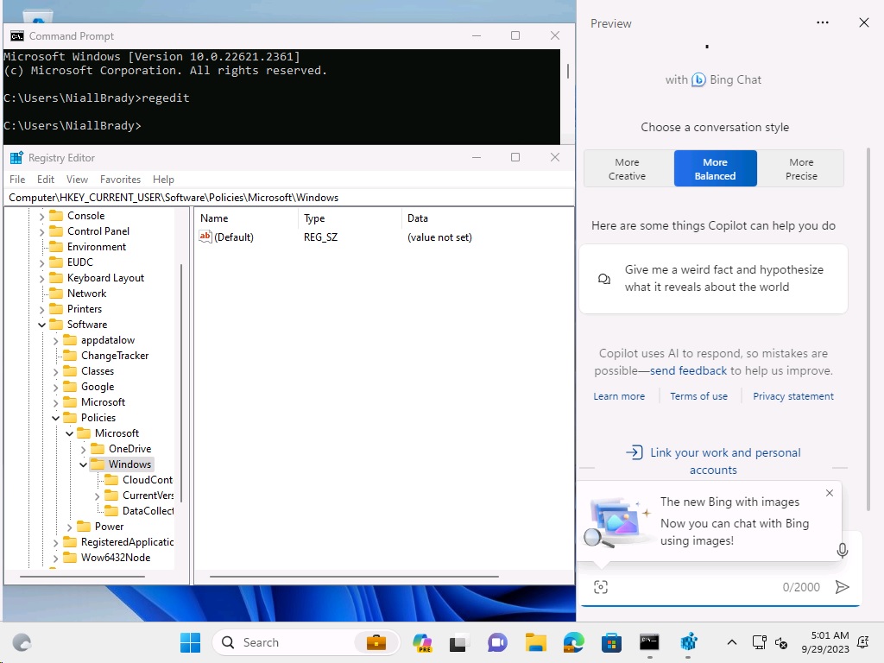
Task: Select More Creative conversation style
Action: pos(627,168)
